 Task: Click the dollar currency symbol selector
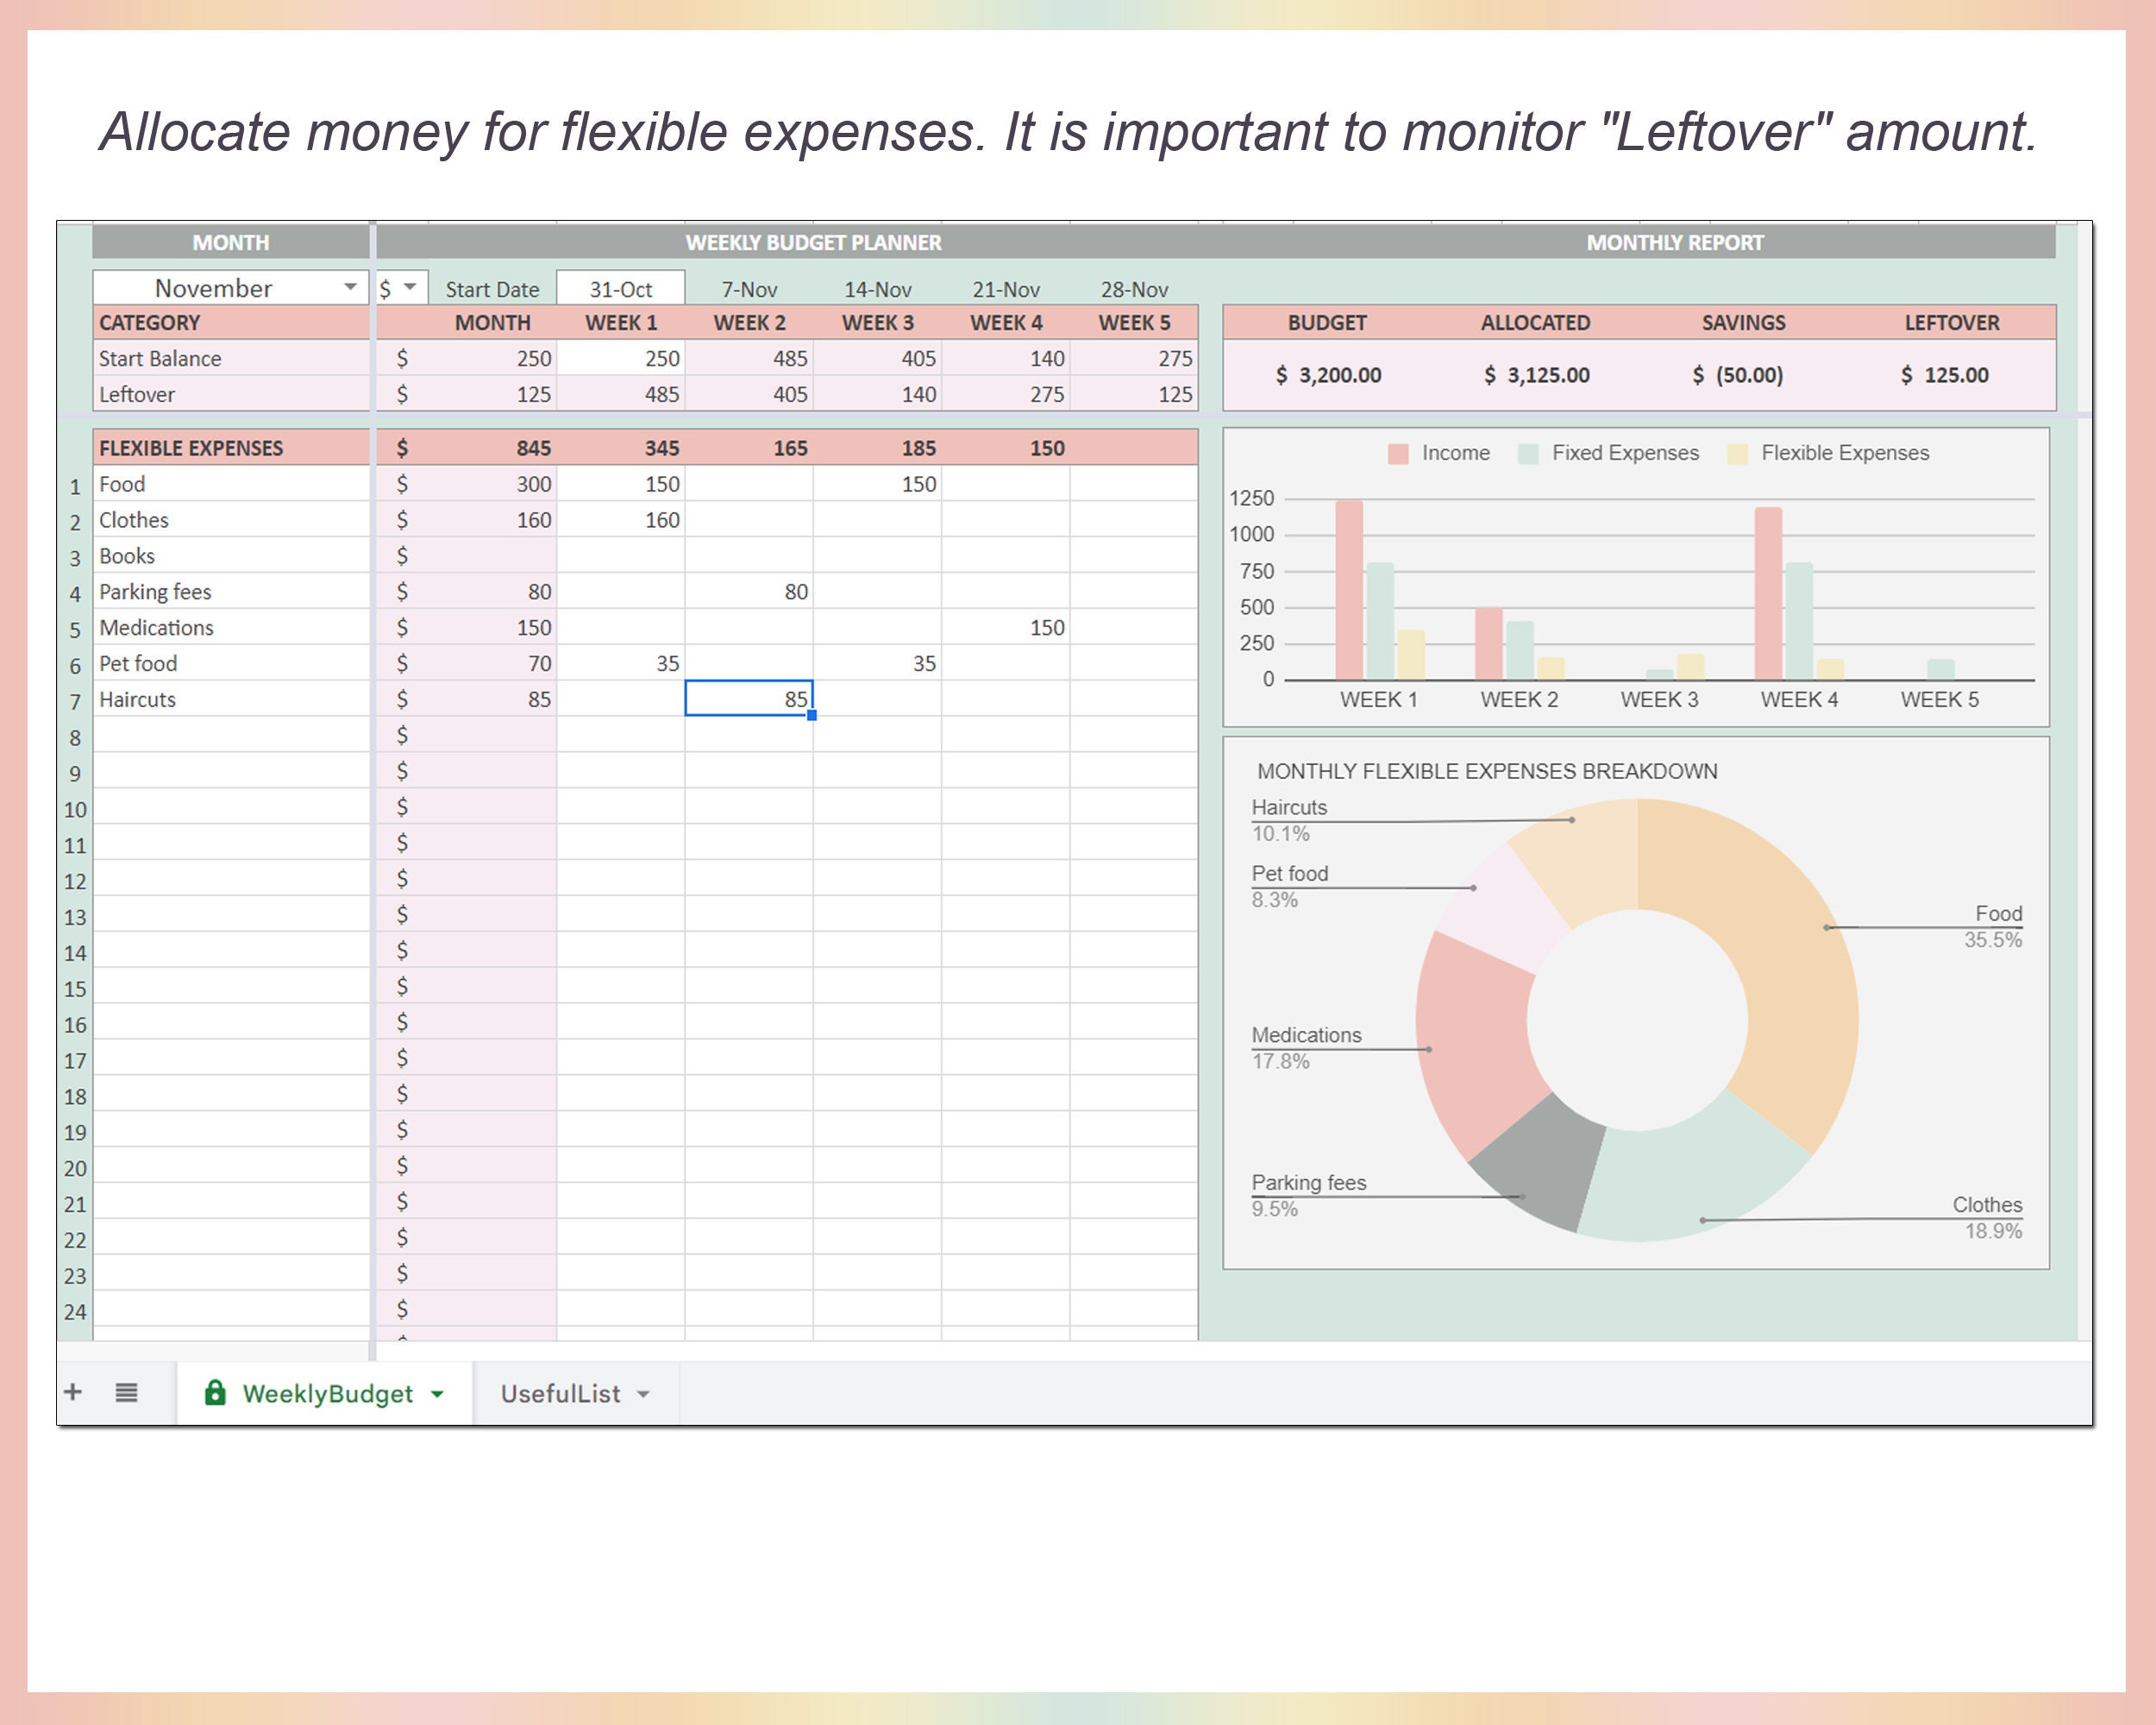(387, 288)
